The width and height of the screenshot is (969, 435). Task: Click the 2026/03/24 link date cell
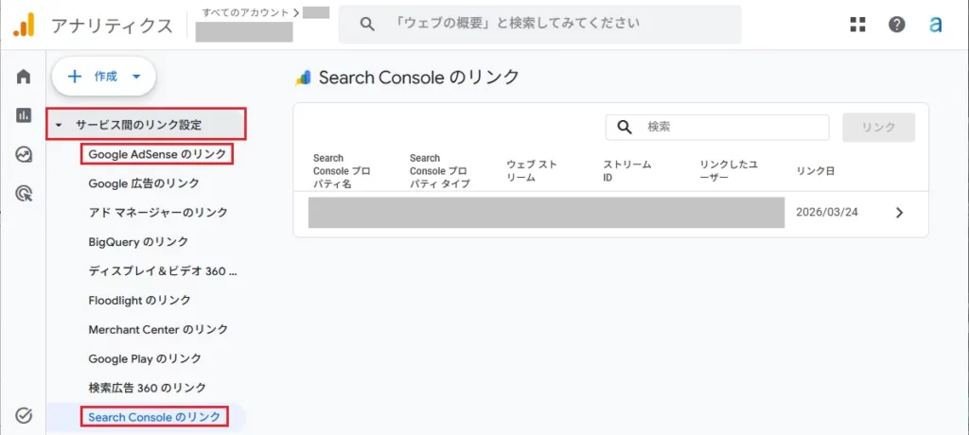click(827, 213)
